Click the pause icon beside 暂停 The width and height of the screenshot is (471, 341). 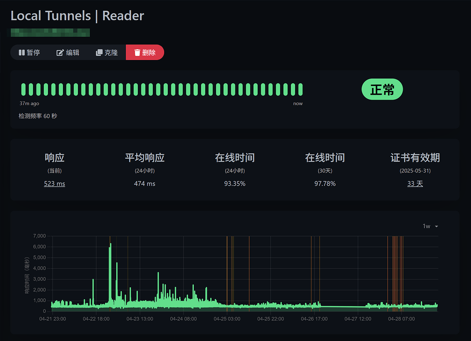point(21,53)
